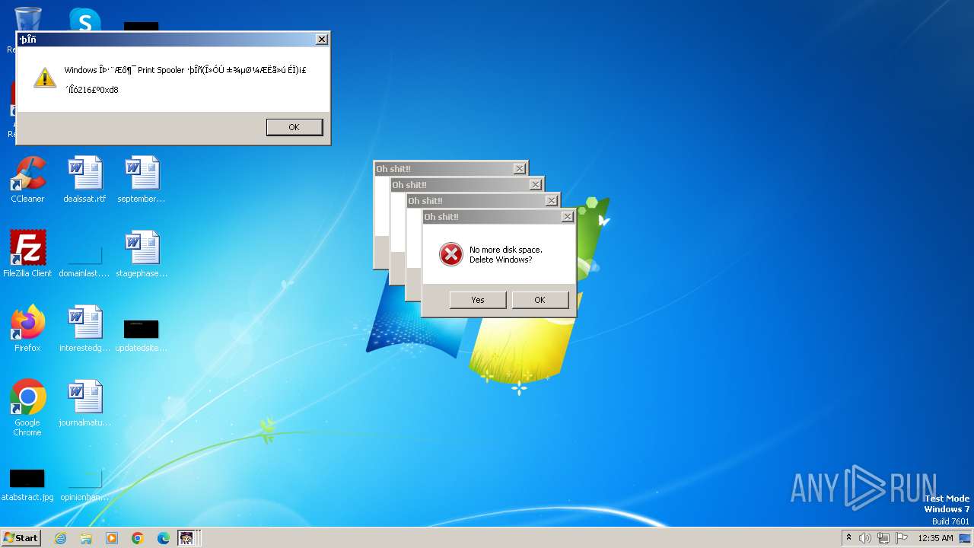Viewport: 974px width, 548px height.
Task: Click the Show desktop button
Action: pos(965,538)
